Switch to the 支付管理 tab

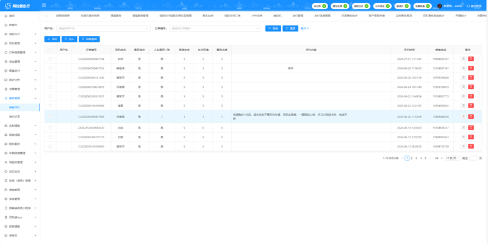click(x=298, y=16)
